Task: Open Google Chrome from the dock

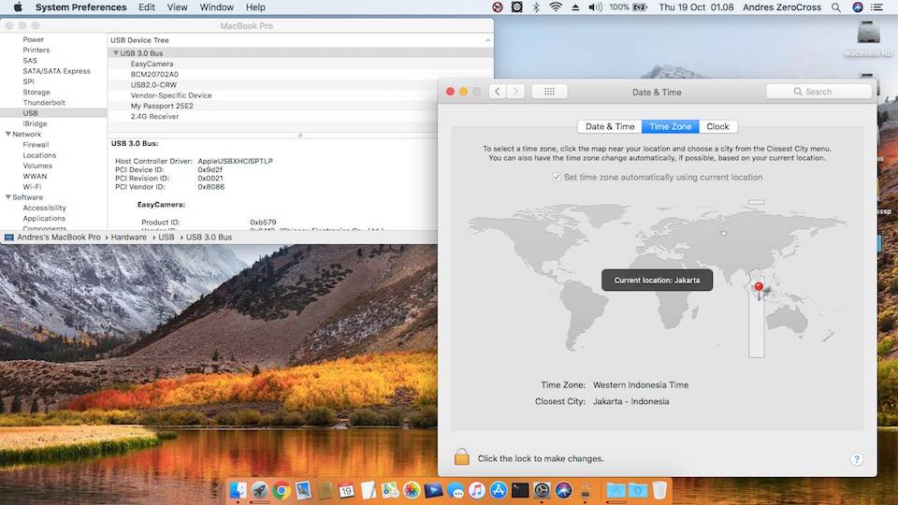Action: 282,490
